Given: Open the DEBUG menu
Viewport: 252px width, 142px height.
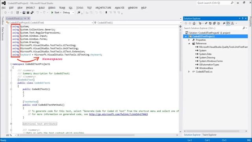Looking at the screenshot, I should click(x=52, y=8).
